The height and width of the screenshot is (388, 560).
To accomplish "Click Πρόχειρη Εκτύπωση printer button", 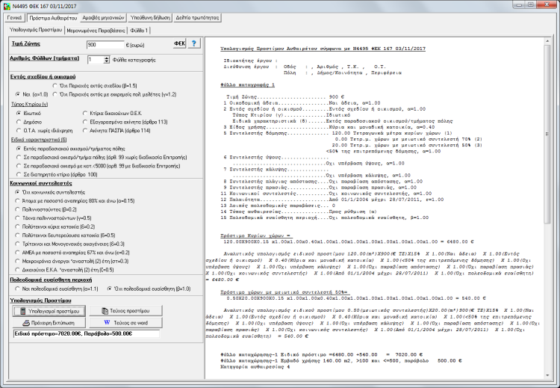I will click(46, 322).
